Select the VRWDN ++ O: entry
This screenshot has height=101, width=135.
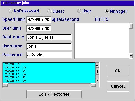coord(49,81)
